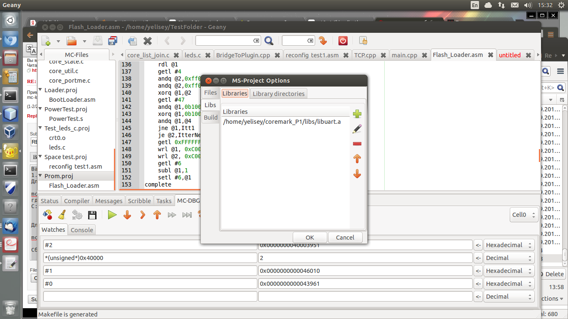Confirm dialog with OK button
The height and width of the screenshot is (319, 568).
pyautogui.click(x=310, y=238)
